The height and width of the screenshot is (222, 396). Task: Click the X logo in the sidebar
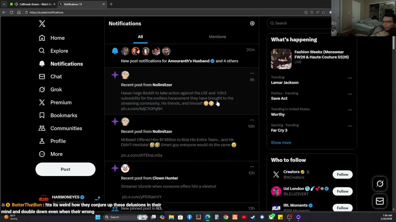point(42,24)
